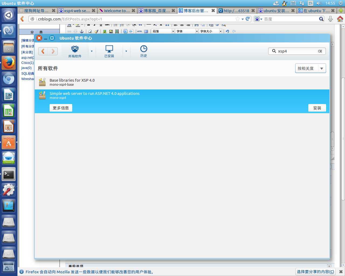The height and width of the screenshot is (276, 345).
Task: Switch to the http:/...63518 tab
Action: pos(236,11)
